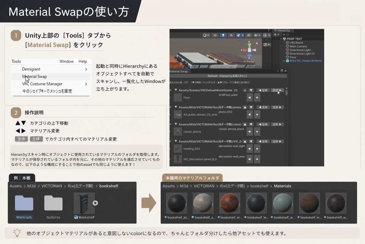Open the Scene view shading mode dropdown
Image resolution: width=365 pixels, height=244 pixels.
pos(206,35)
